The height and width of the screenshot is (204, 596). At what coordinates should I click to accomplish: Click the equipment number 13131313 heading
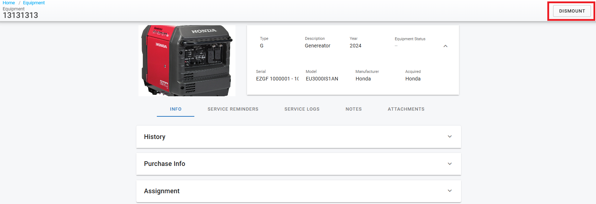point(21,15)
